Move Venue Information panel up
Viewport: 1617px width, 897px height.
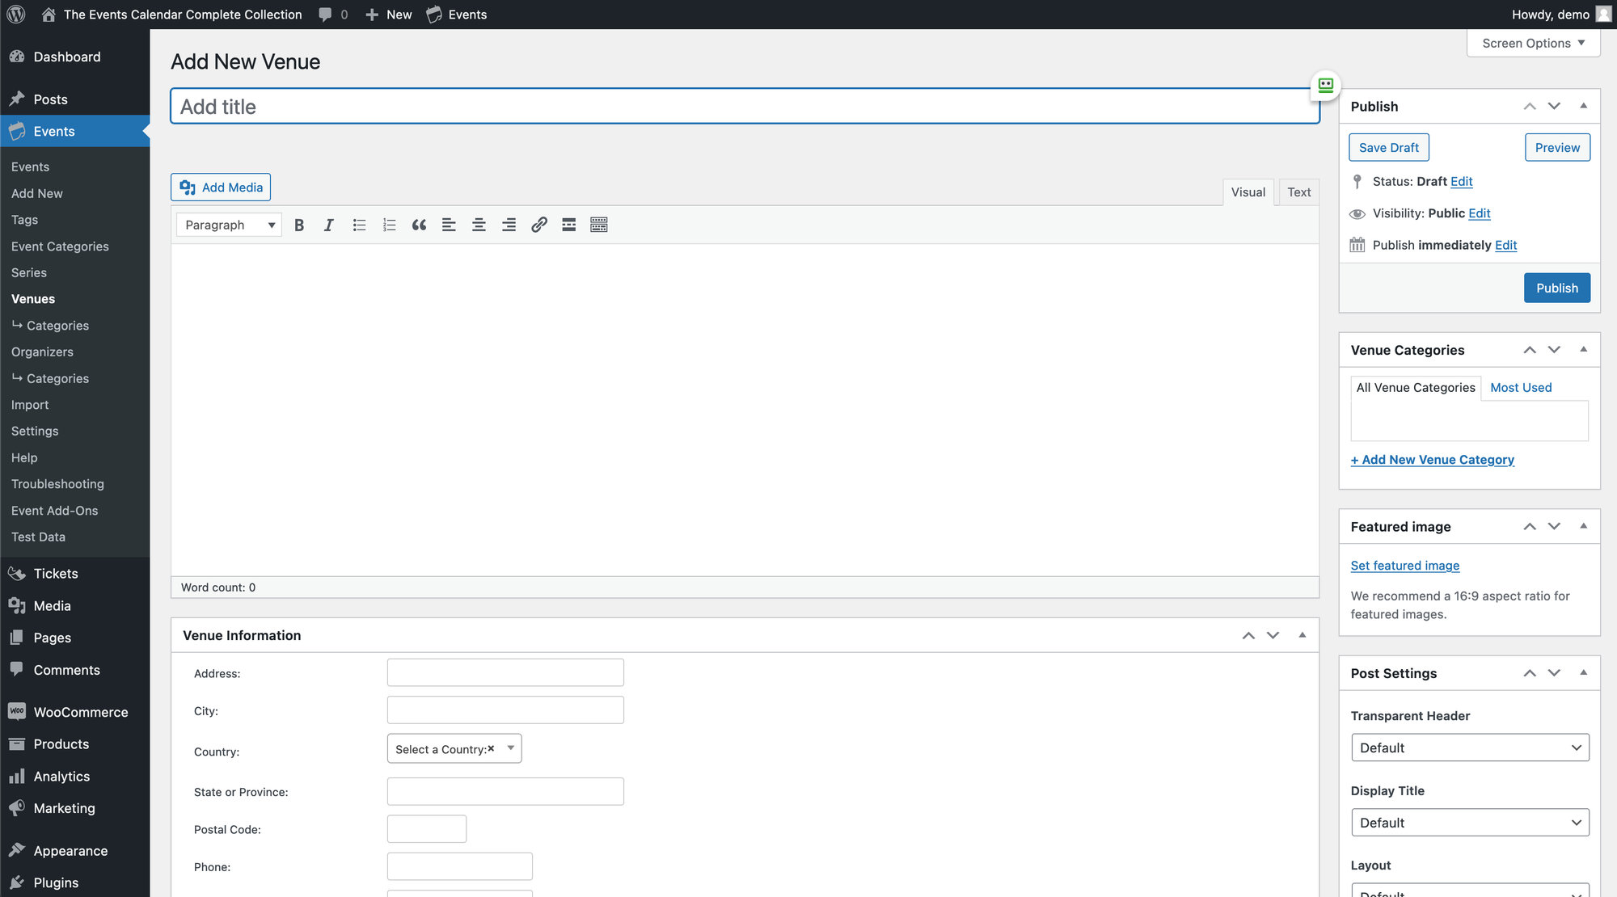click(x=1248, y=636)
